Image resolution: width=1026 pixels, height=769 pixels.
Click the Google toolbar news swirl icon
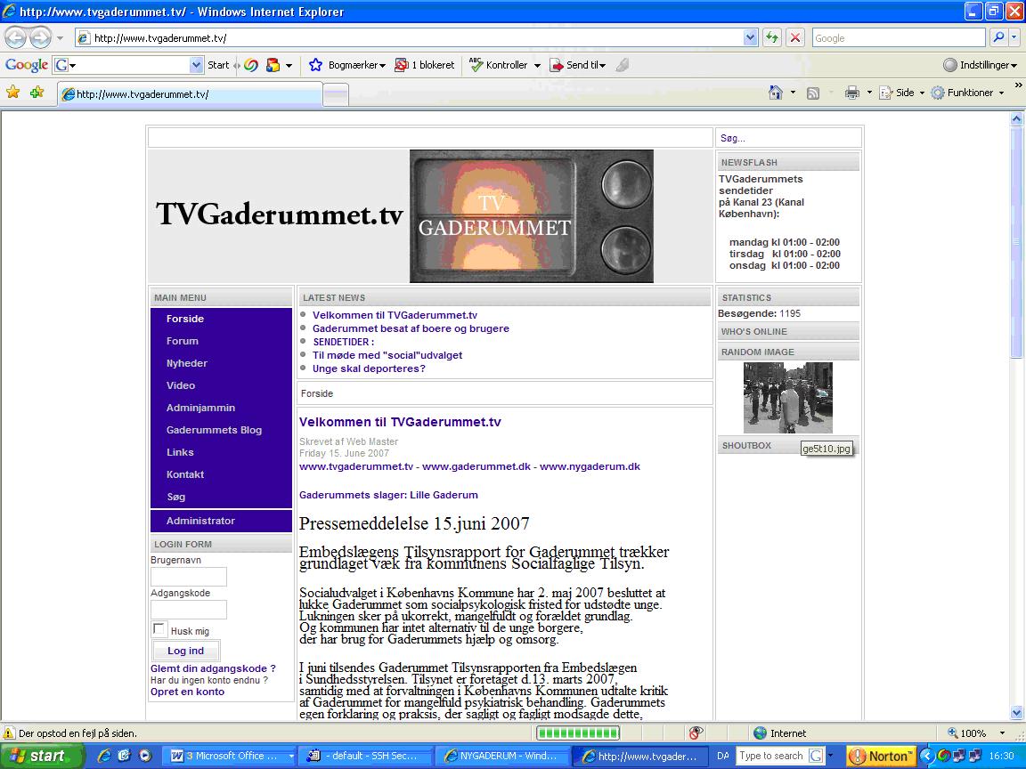point(250,65)
